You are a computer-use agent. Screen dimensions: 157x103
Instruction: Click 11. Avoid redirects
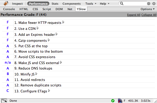point(30,80)
